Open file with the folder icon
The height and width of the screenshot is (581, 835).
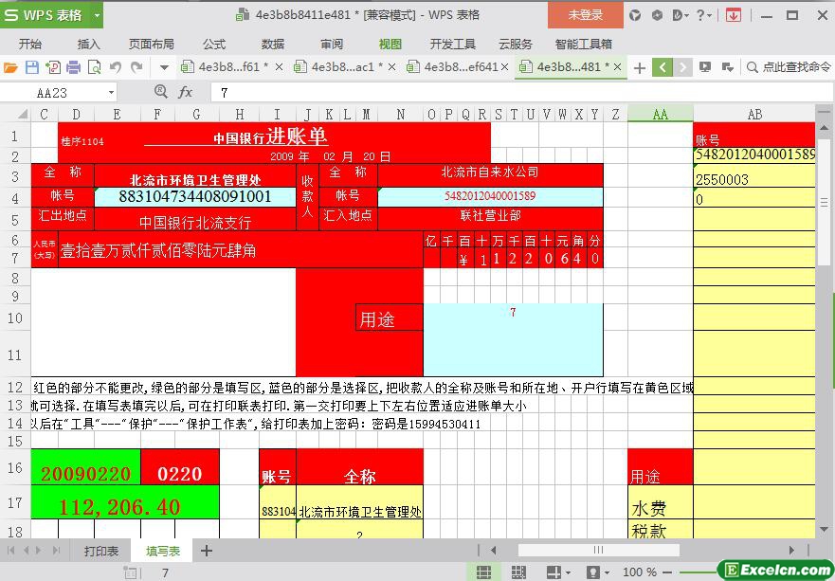10,67
